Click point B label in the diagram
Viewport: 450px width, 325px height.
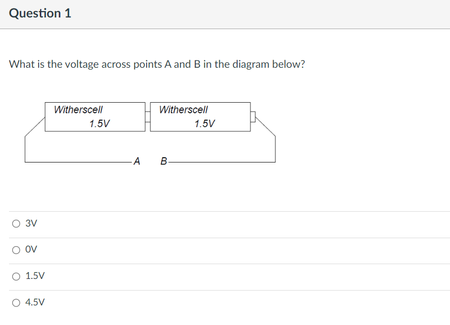pyautogui.click(x=163, y=161)
